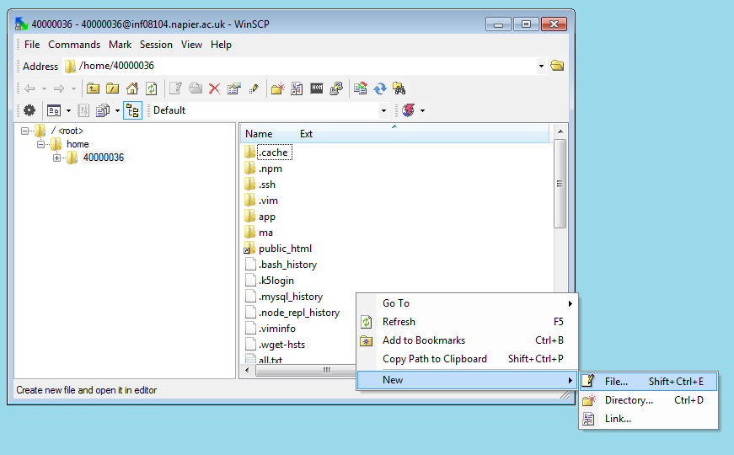Open the File menu
This screenshot has width=734, height=455.
tap(32, 45)
